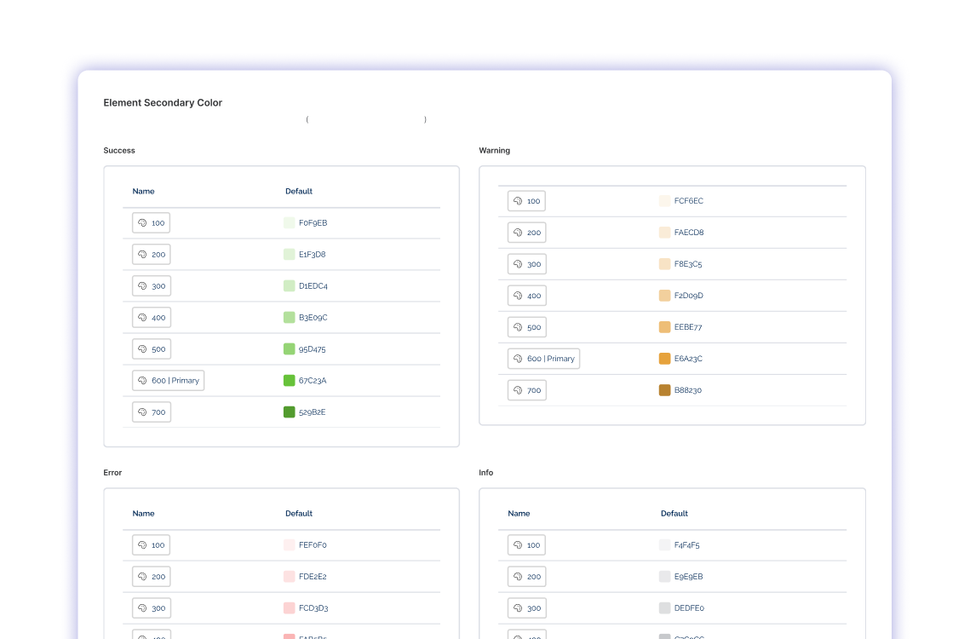Image resolution: width=970 pixels, height=639 pixels.
Task: Pick the 95D475 success color swatch
Action: tap(289, 349)
